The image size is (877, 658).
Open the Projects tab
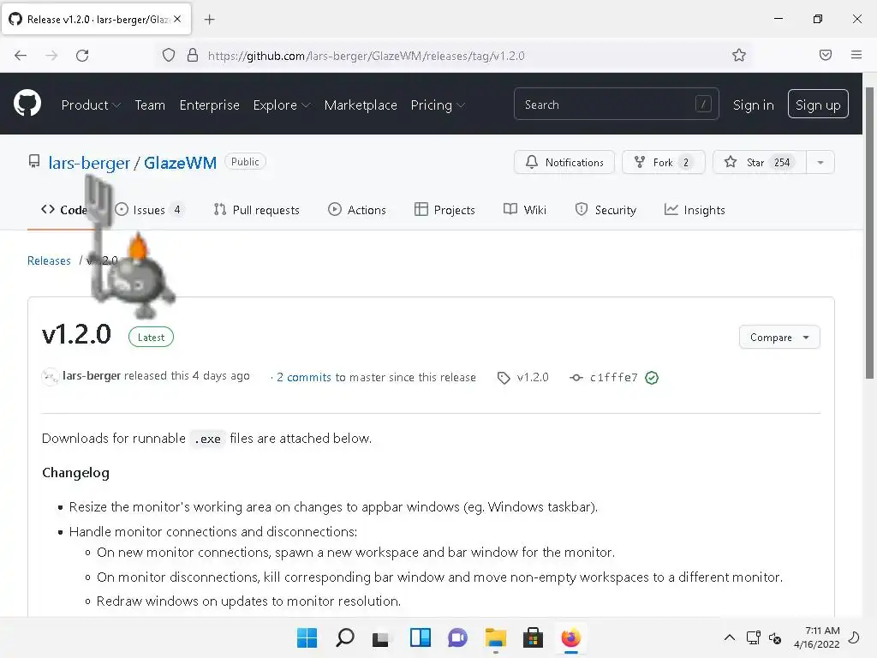pos(444,210)
